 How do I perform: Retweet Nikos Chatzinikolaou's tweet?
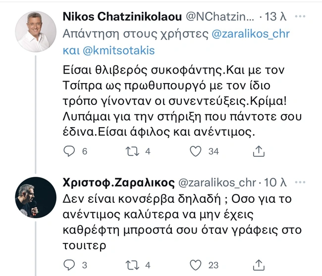pyautogui.click(x=132, y=151)
